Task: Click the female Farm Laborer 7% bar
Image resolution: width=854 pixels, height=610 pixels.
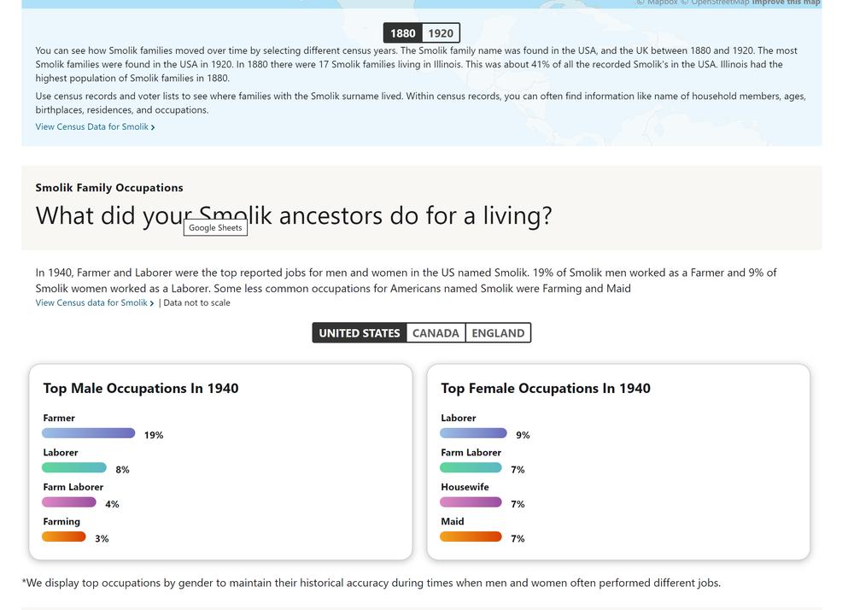Action: click(471, 467)
